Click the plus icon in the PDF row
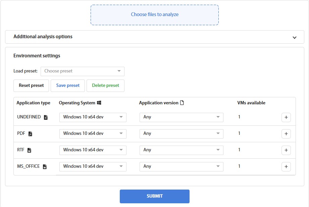309x207 pixels. pyautogui.click(x=286, y=134)
